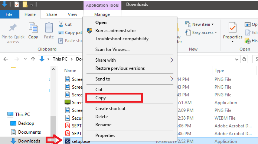Switch to the Share ribbon tab
The image size is (258, 144).
tap(52, 14)
